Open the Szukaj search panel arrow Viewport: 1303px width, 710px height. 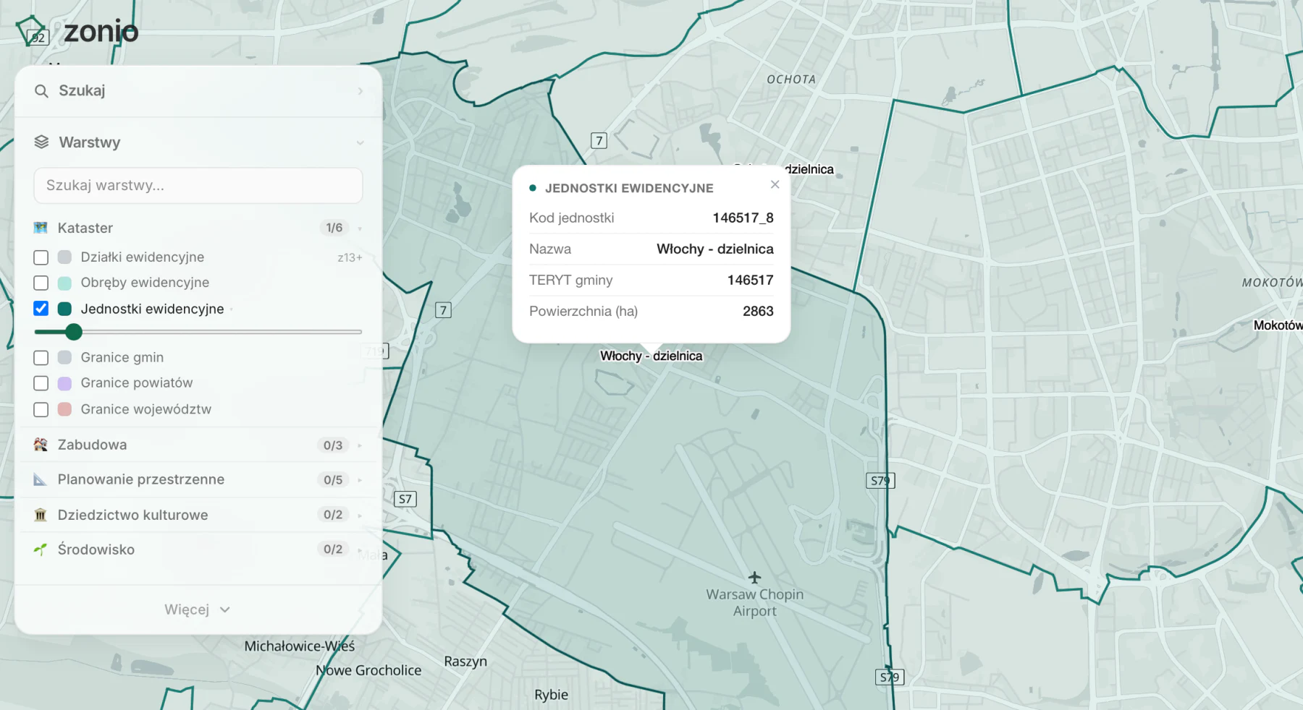coord(360,91)
